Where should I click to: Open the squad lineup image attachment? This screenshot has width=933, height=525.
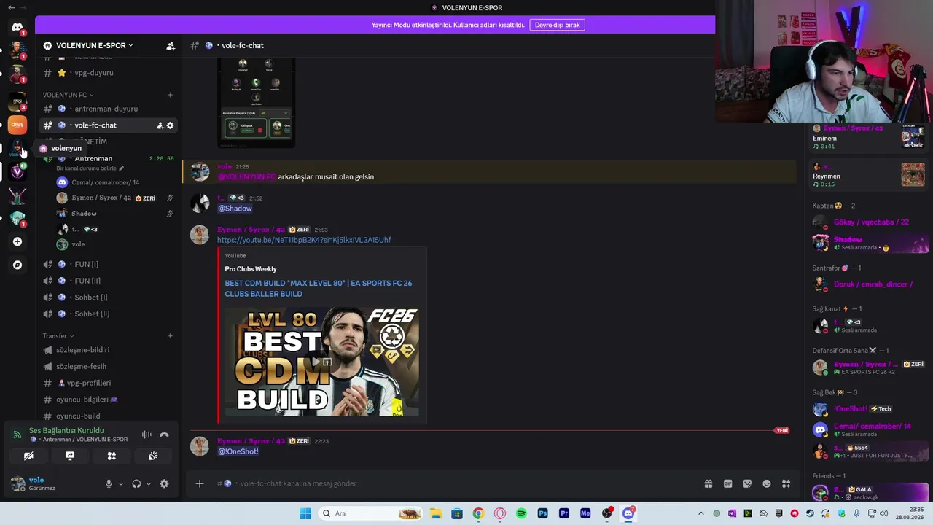coord(257,103)
